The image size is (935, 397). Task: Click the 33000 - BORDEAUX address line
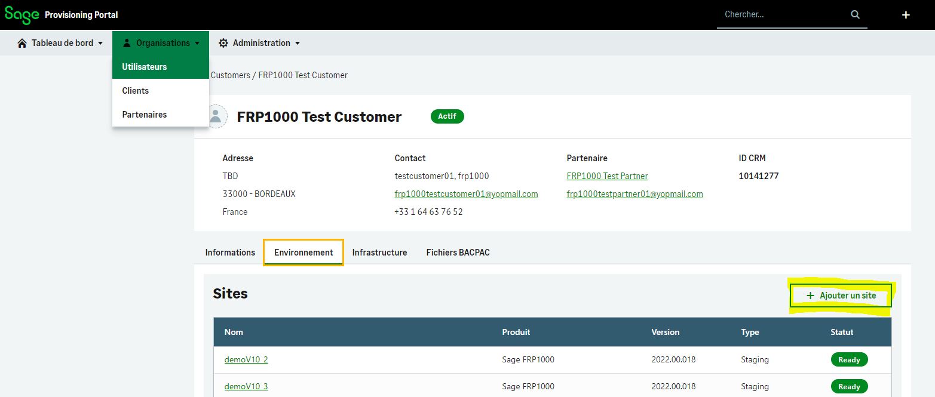(x=259, y=194)
